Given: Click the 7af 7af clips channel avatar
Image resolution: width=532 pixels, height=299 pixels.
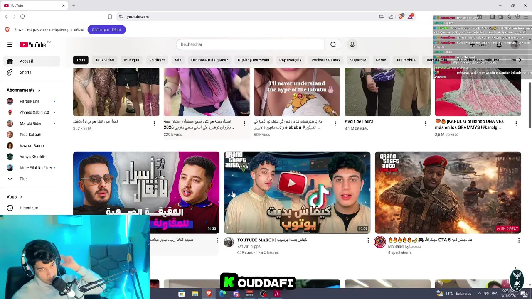Looking at the screenshot, I should click(229, 242).
